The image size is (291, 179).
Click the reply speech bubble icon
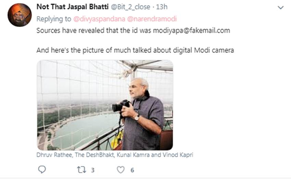(42, 169)
